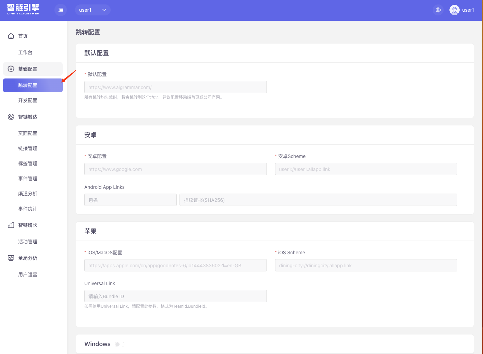This screenshot has width=483, height=354.
Task: Click the 安卓Scheme input field
Action: coord(366,169)
